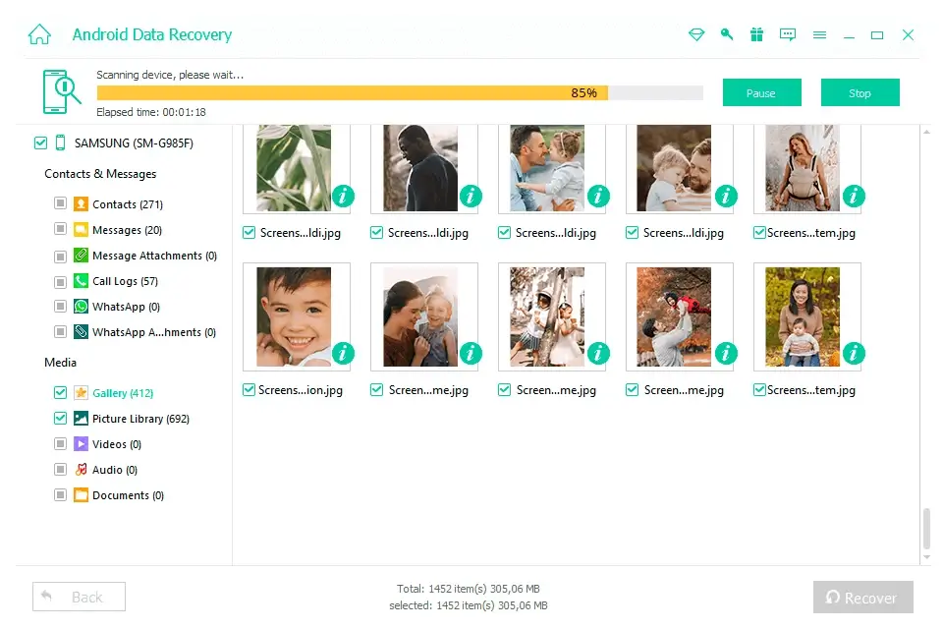Open the diamond premium icon
Screen dimensions: 943x629
[x=696, y=35]
